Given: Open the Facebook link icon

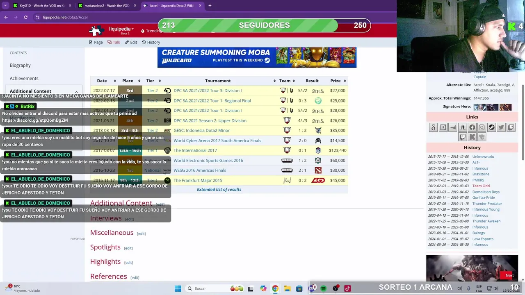Looking at the screenshot, I should pyautogui.click(x=472, y=127).
